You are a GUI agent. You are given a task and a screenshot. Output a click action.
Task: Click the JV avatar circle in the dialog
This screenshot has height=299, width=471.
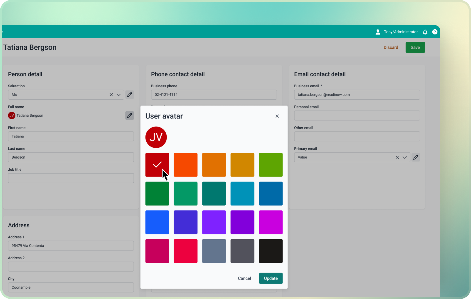[x=156, y=137]
